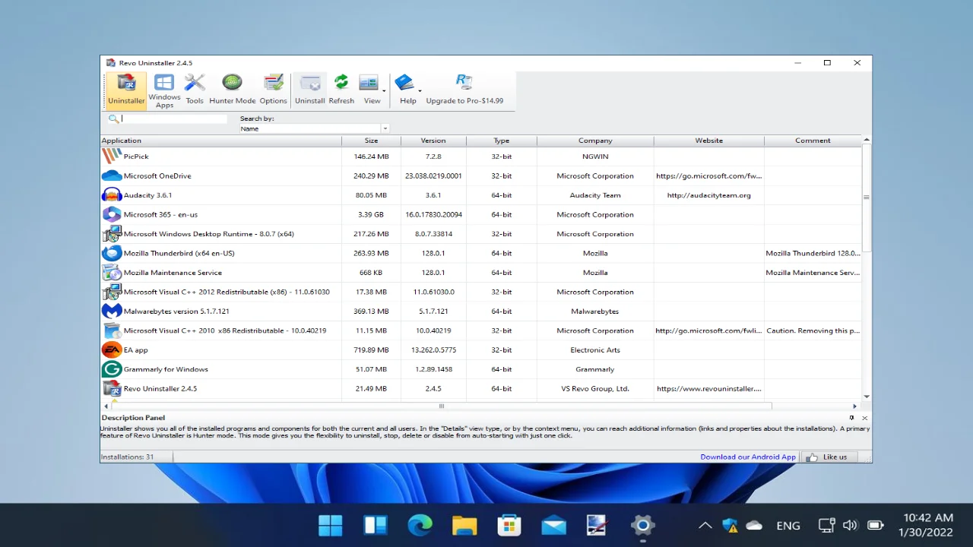Show hidden system tray icons
Image resolution: width=973 pixels, height=547 pixels.
click(705, 525)
